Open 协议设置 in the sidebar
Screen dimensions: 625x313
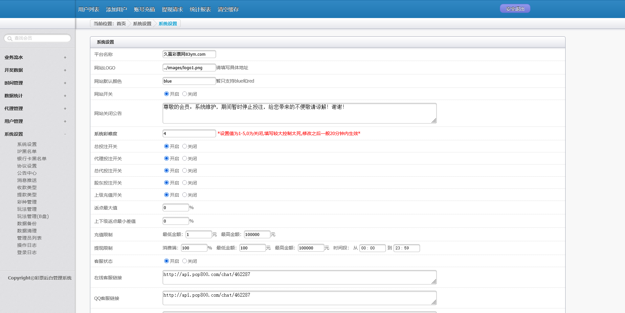[x=27, y=166]
